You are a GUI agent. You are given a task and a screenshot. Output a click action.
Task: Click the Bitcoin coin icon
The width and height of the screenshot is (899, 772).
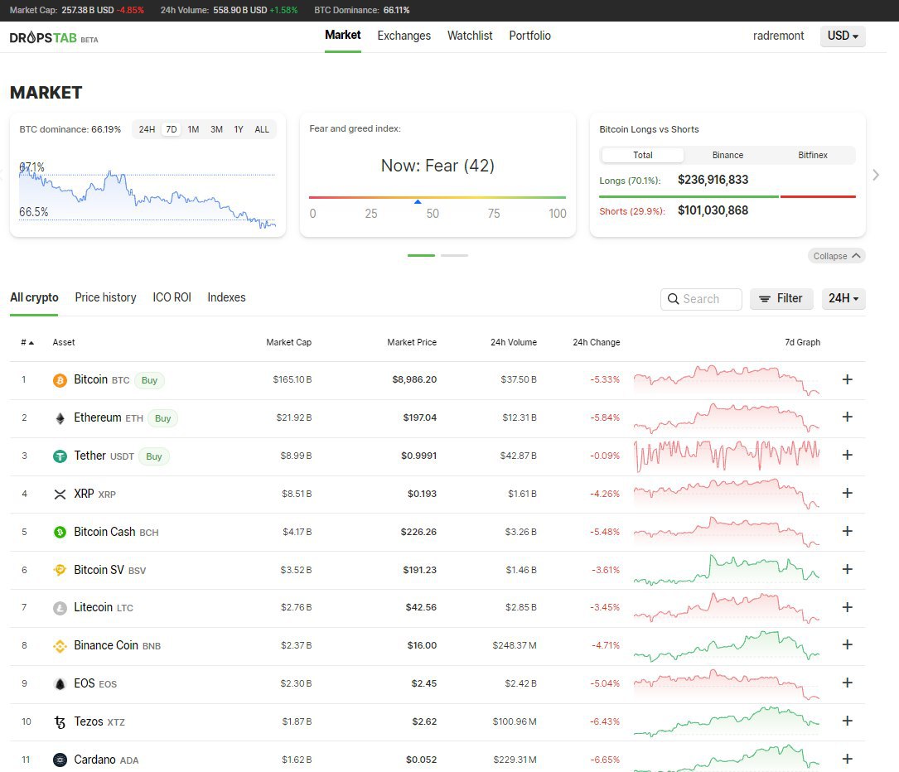pos(60,380)
